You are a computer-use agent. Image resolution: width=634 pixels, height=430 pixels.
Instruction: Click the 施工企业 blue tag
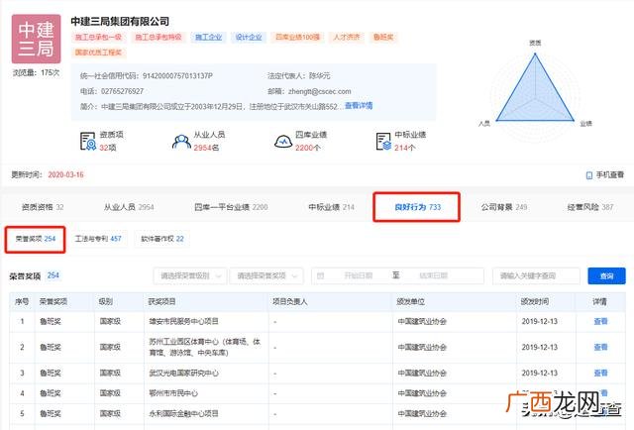209,38
